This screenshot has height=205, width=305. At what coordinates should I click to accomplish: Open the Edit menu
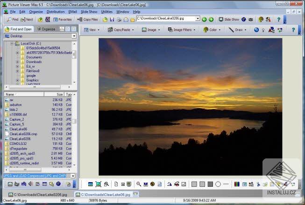pos(22,12)
